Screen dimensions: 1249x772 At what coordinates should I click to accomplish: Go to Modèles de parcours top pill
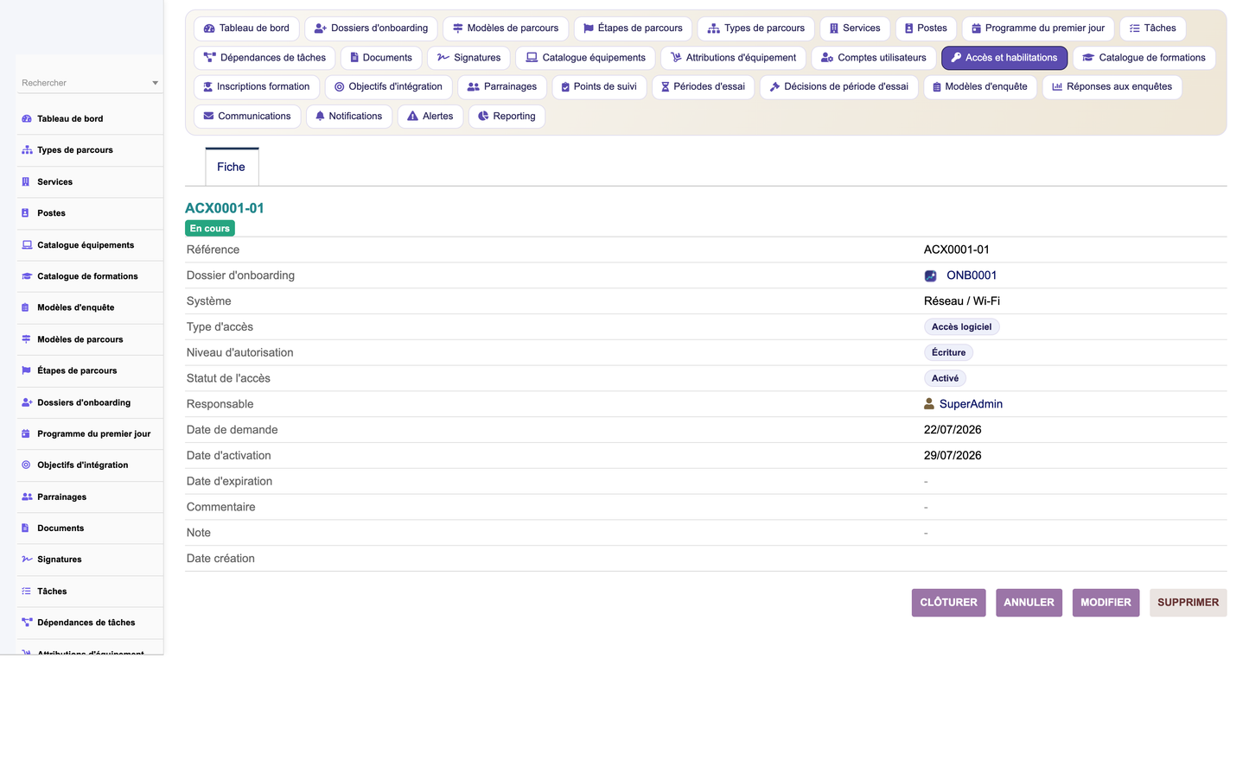[506, 28]
